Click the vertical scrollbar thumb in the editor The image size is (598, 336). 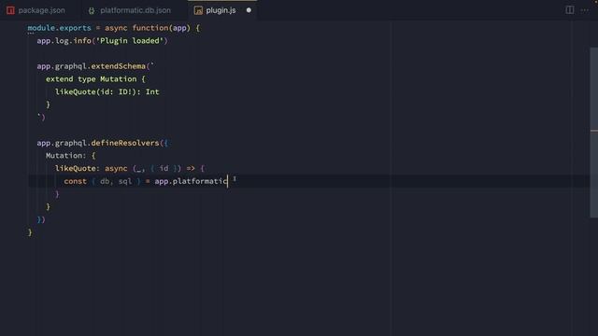click(x=594, y=133)
